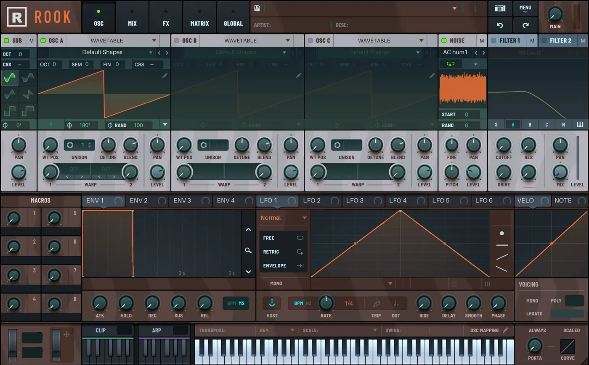Open the LFO mode dropdown showing Normal

[x=284, y=218]
